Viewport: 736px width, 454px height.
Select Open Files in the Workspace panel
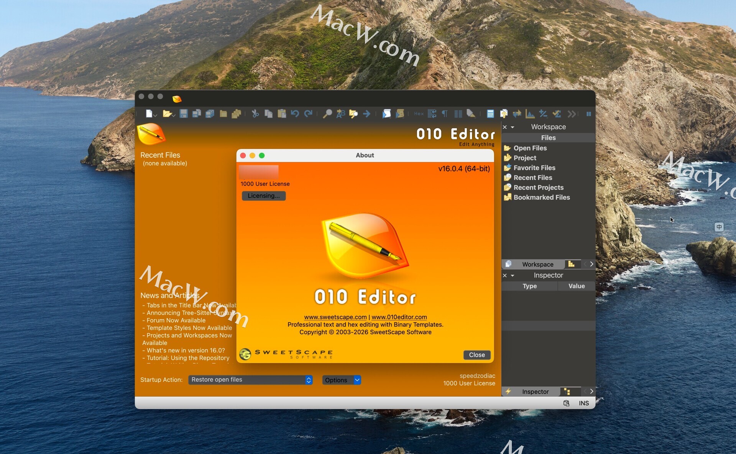[530, 148]
